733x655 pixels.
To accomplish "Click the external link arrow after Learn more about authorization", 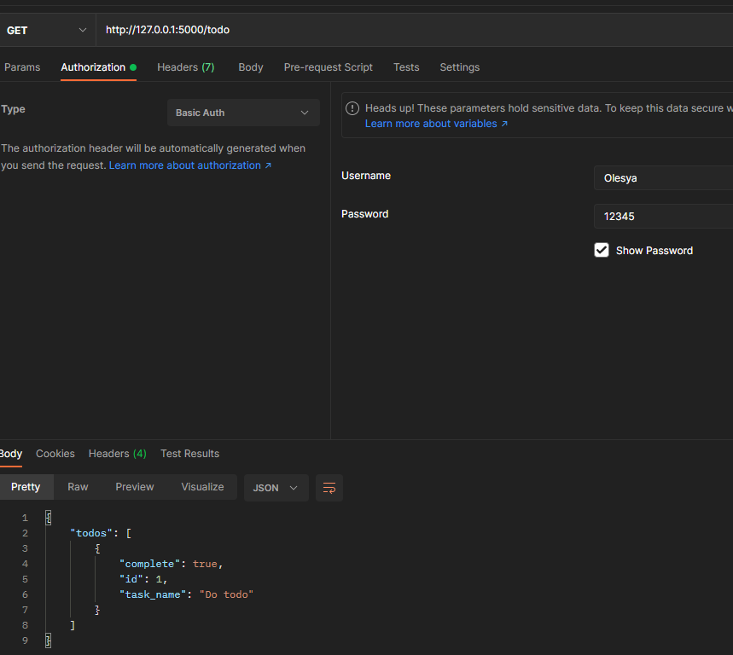I will click(268, 165).
